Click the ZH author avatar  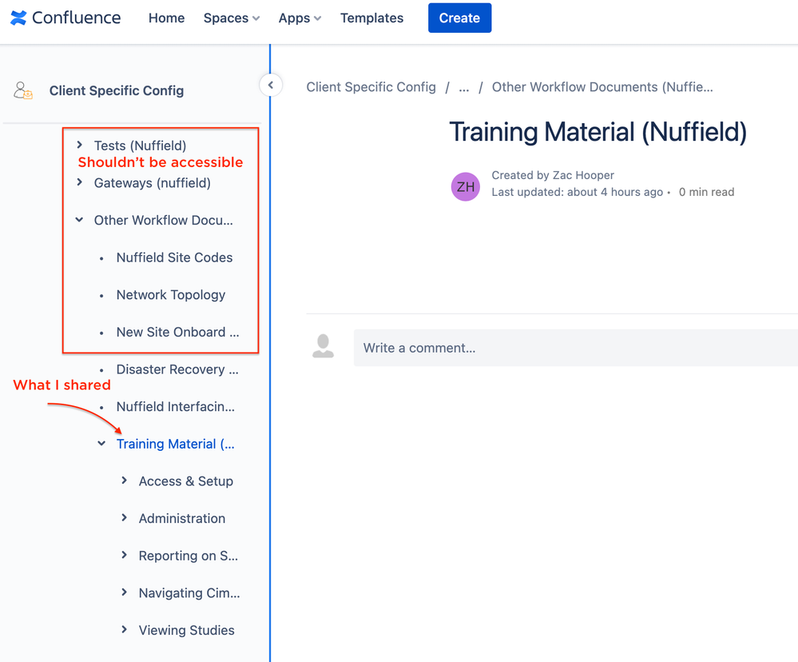[x=465, y=187]
